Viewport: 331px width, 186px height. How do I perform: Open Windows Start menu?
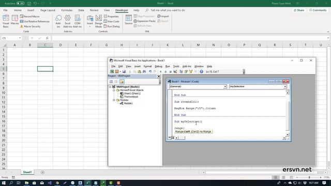point(4,183)
